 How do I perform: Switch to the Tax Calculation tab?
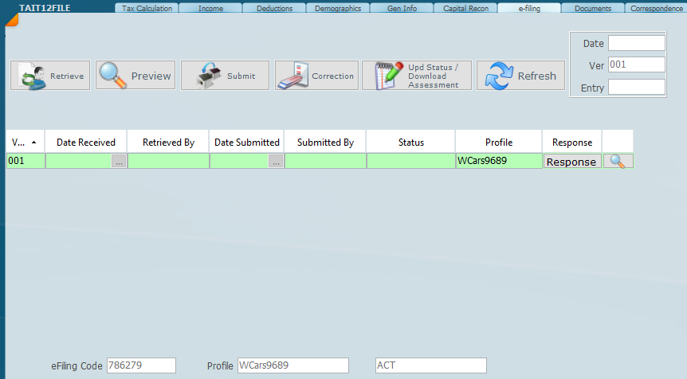(x=146, y=9)
